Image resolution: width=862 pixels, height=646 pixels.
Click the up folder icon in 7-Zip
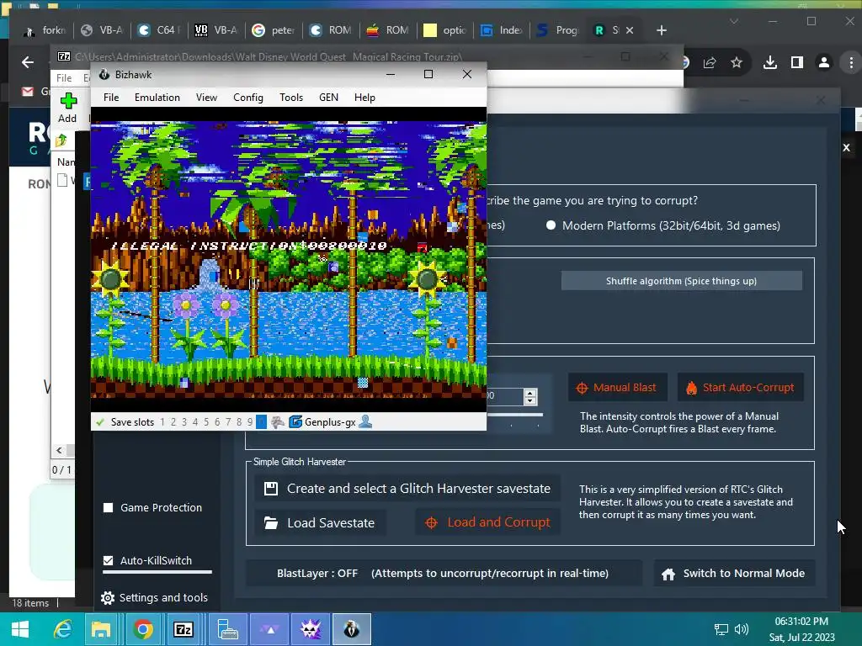(x=61, y=140)
